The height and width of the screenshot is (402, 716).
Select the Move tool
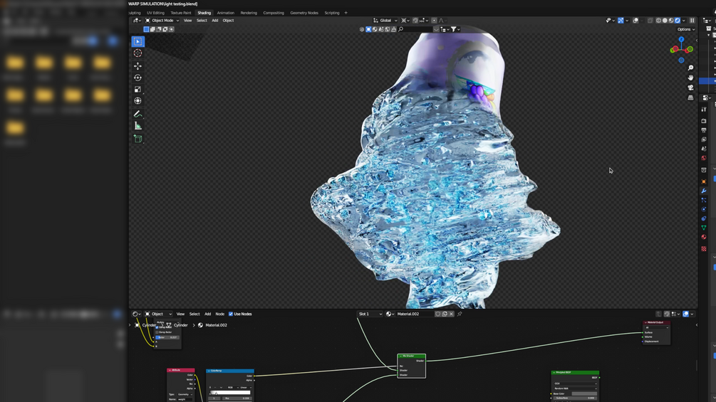(138, 66)
